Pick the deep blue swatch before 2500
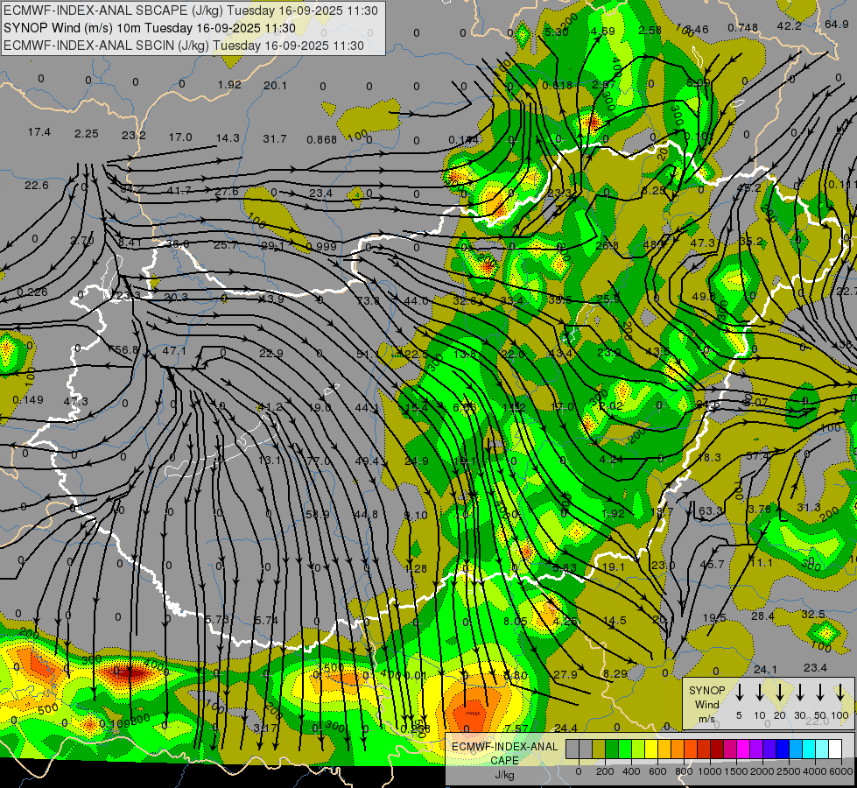Screen dimensions: 857x788 782,749
